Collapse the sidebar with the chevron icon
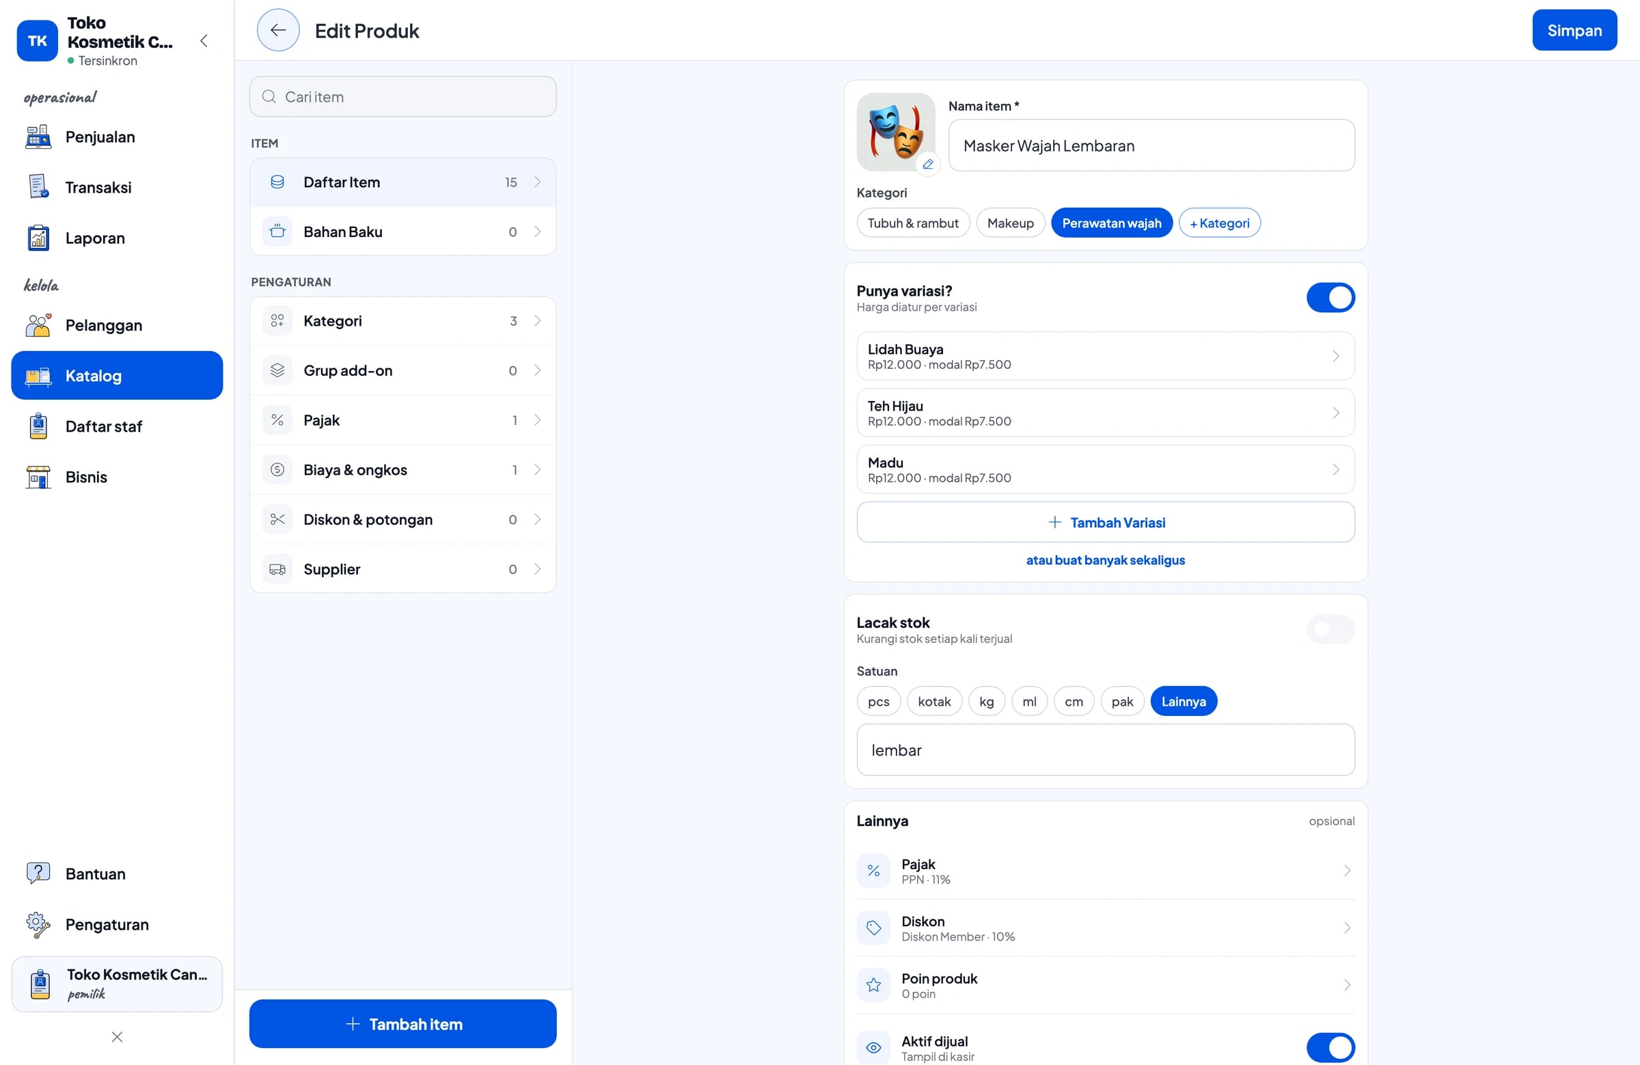 pos(204,40)
